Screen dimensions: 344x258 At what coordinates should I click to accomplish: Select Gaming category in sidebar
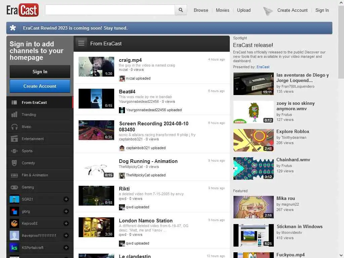[x=40, y=187]
